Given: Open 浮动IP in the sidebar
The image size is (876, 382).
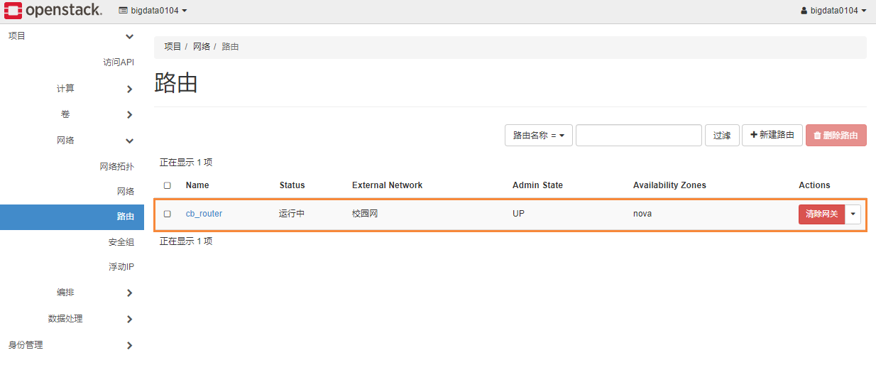Looking at the screenshot, I should tap(121, 268).
